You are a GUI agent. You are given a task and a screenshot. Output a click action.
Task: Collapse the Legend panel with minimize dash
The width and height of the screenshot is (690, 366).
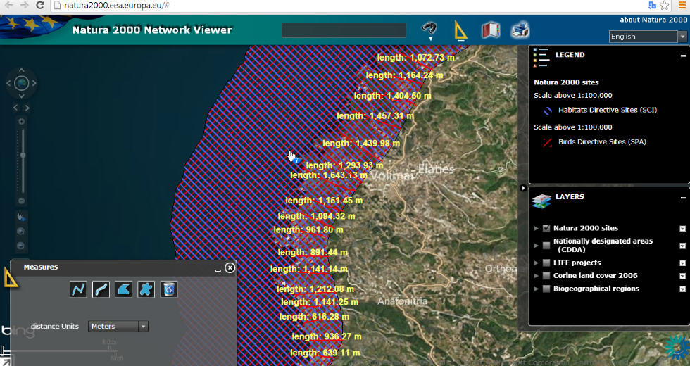[684, 56]
